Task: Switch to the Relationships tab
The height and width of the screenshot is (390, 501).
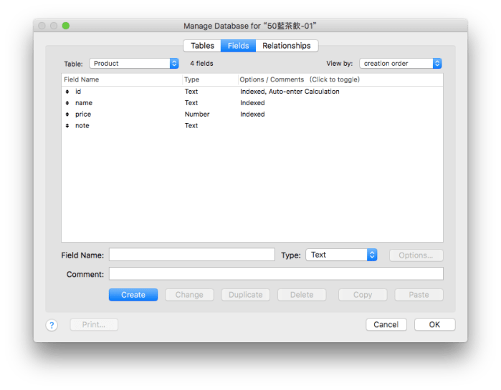Action: coord(286,46)
